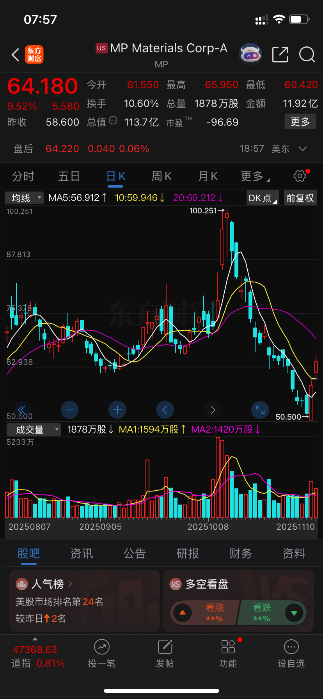This screenshot has height=699, width=323.
Task: Expand the 盘后 after-hours chevron
Action: coord(303,149)
